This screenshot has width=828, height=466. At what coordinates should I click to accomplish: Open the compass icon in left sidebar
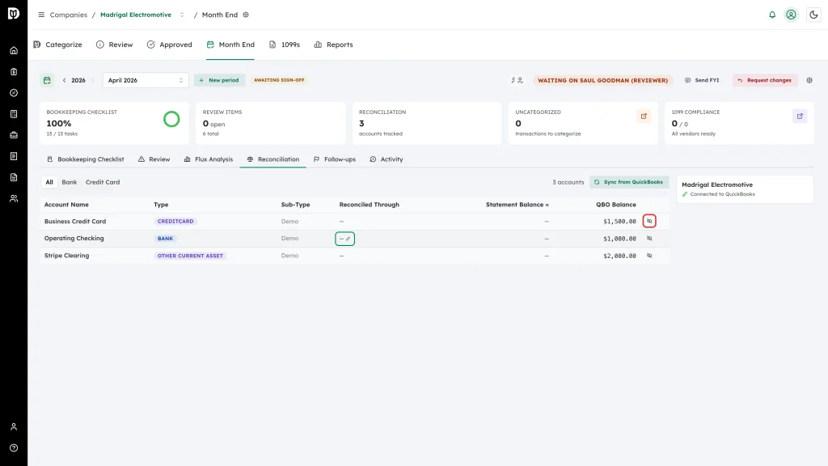click(14, 93)
